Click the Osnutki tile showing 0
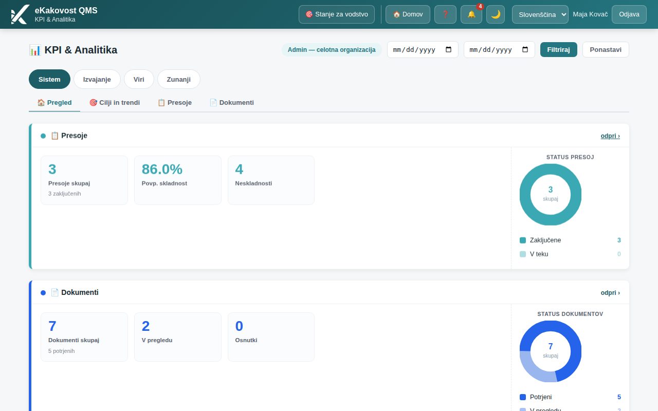 (x=271, y=337)
